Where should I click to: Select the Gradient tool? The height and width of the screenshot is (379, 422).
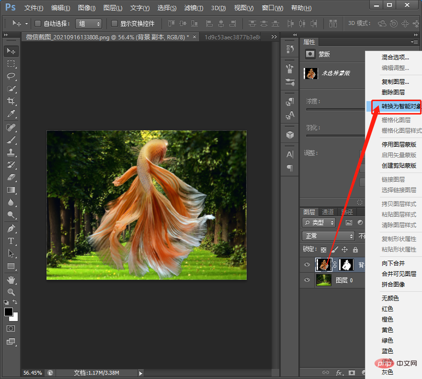pyautogui.click(x=11, y=190)
